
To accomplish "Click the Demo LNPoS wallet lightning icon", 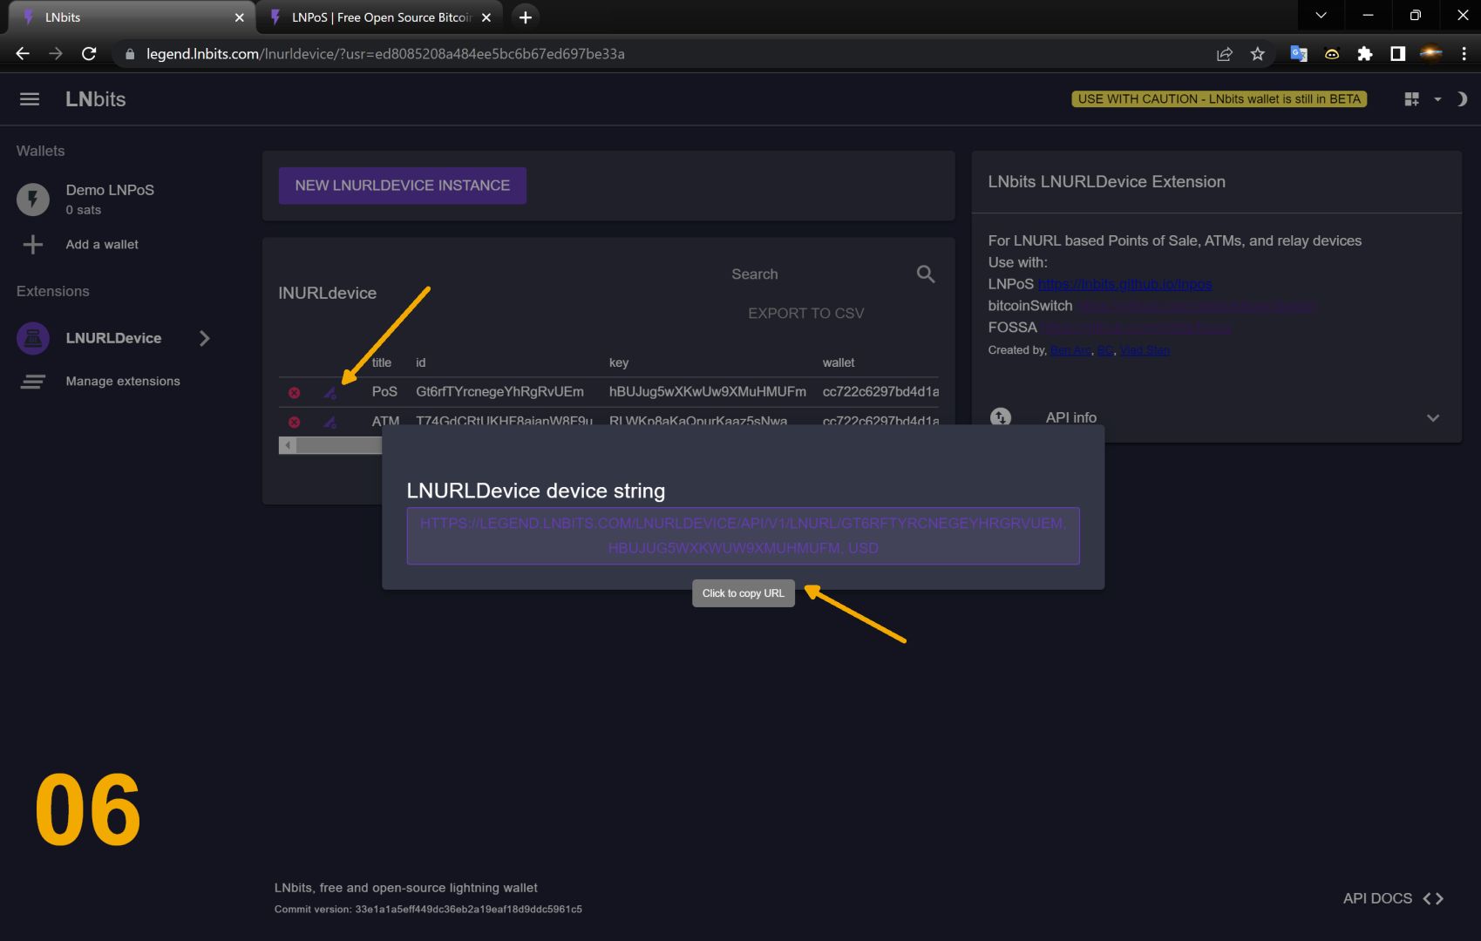I will tap(33, 200).
